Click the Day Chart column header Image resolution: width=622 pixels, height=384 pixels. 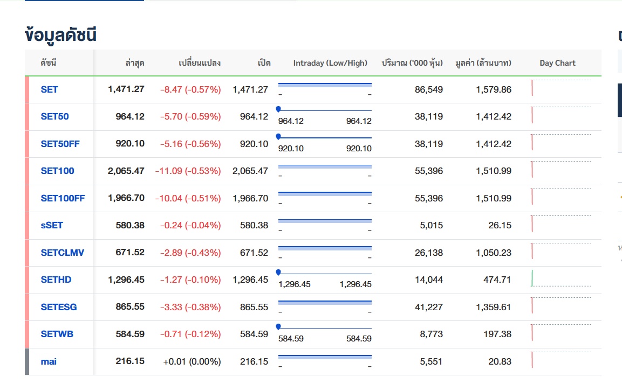click(x=557, y=63)
